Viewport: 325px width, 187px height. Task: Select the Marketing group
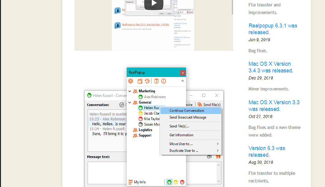pyautogui.click(x=147, y=91)
